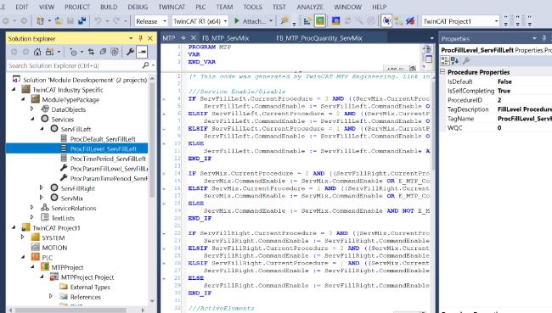Click the Choose Target System icon
The width and height of the screenshot is (552, 313).
click(x=386, y=21)
